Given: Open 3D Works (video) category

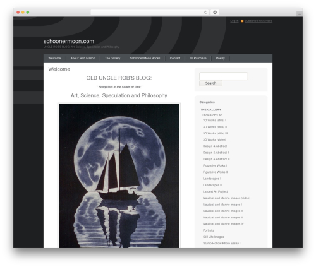Looking at the screenshot, I should tap(214, 139).
